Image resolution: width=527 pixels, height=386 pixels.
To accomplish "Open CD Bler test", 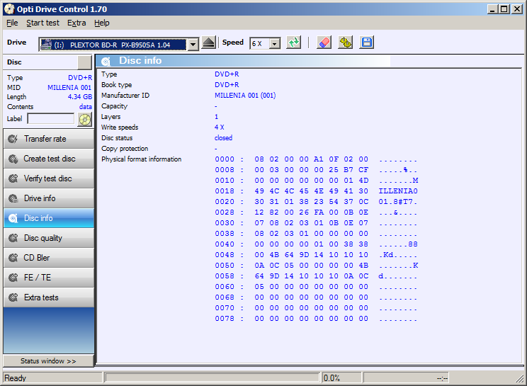I will click(x=49, y=258).
